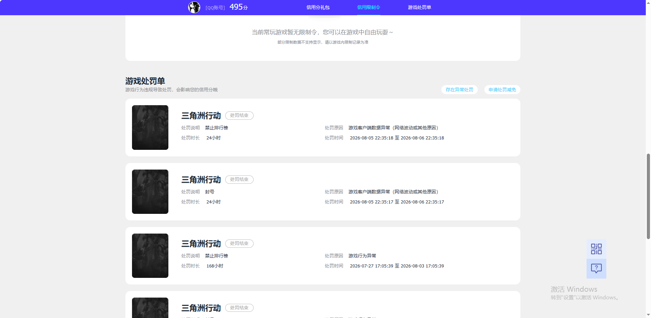The height and width of the screenshot is (318, 651).
Task: Click the 部分限制数据不支持显示 note
Action: click(x=323, y=42)
